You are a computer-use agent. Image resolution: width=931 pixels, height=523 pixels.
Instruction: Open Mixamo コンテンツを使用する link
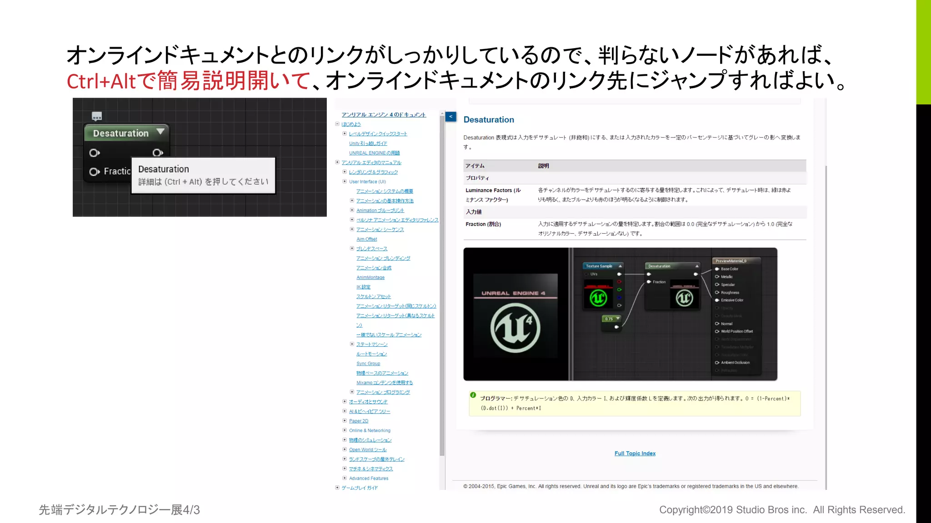click(x=385, y=383)
